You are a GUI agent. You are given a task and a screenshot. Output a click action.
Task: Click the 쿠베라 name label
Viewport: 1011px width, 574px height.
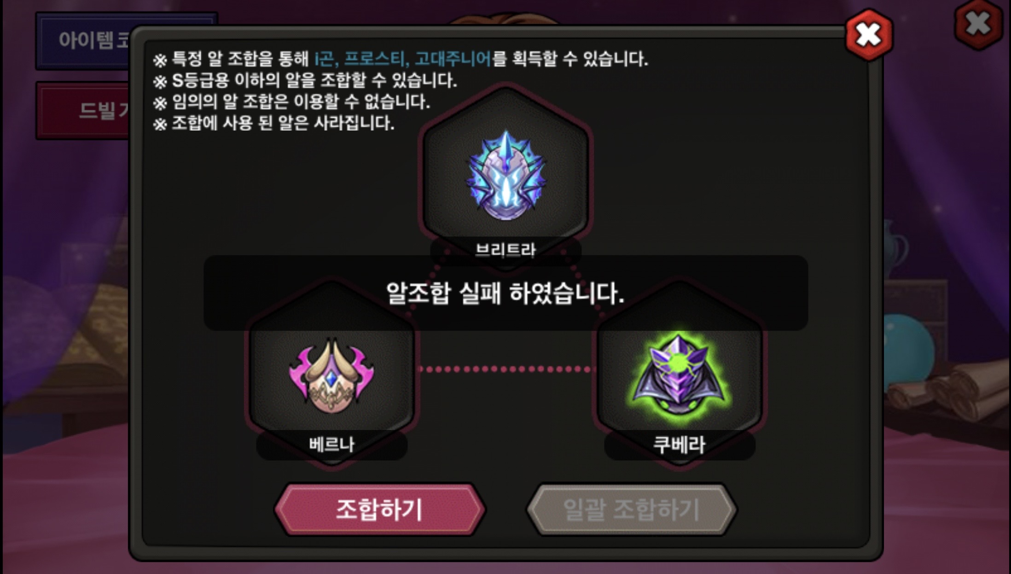click(680, 445)
